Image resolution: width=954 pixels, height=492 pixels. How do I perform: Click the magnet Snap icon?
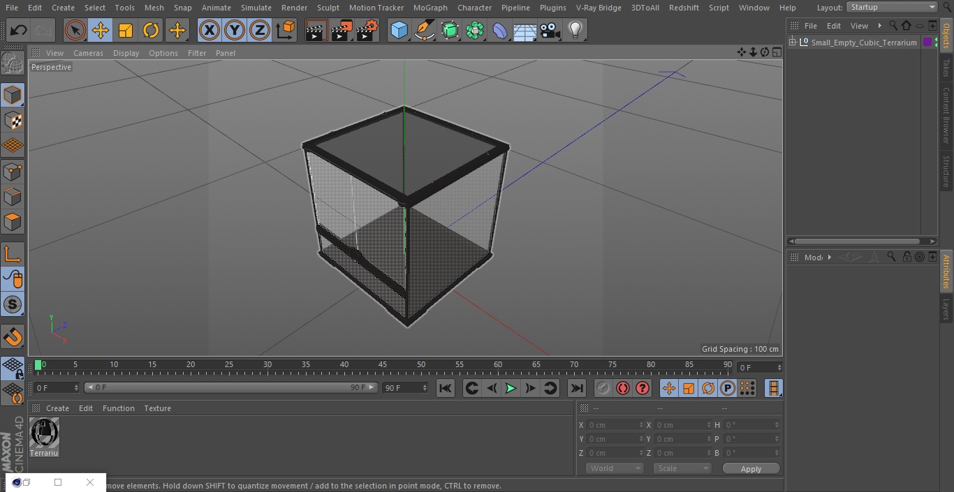point(13,338)
